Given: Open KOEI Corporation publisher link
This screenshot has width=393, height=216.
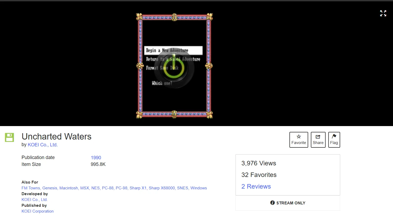Looking at the screenshot, I should pos(38,211).
